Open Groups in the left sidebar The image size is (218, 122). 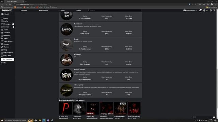pyautogui.click(x=5, y=44)
